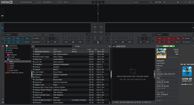The height and width of the screenshot is (105, 194).
Task: Click the right deck stop icon
Action: coord(114,38)
